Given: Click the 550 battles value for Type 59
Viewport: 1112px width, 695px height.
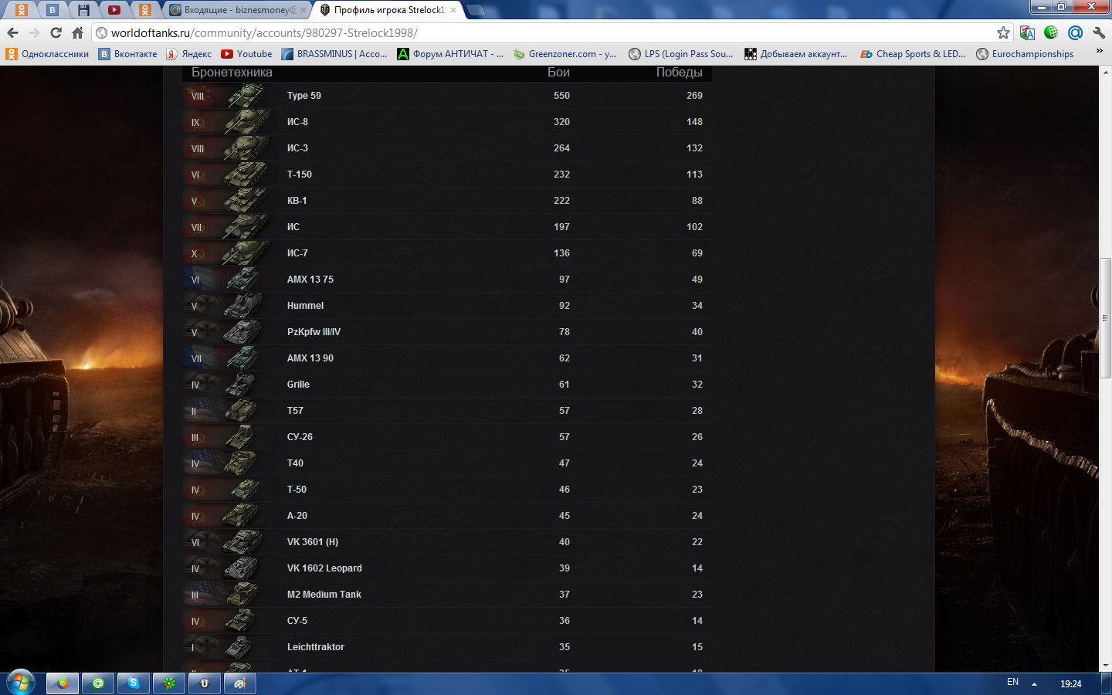Looking at the screenshot, I should coord(561,96).
